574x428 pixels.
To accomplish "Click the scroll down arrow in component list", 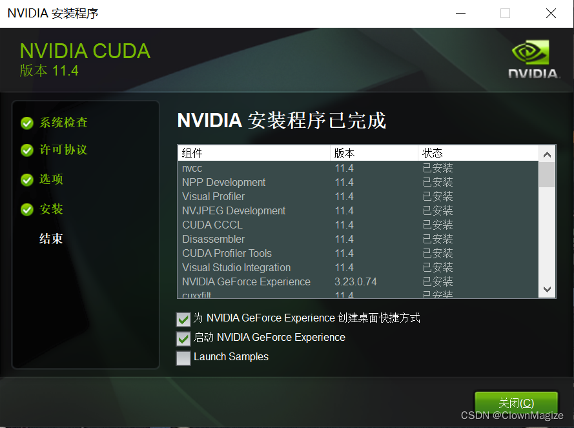I will [547, 289].
